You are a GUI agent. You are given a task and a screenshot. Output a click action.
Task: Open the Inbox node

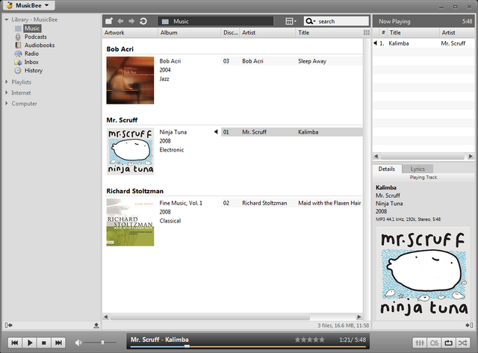[31, 62]
